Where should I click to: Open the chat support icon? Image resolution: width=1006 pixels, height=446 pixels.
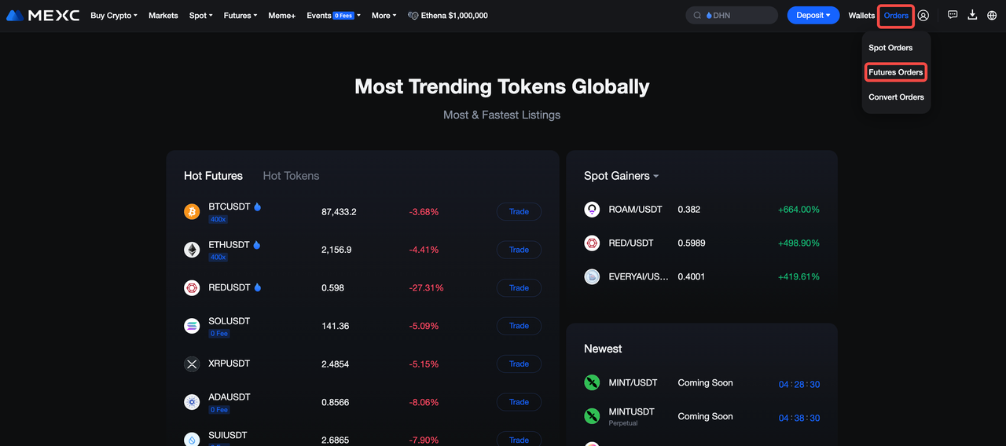pyautogui.click(x=953, y=15)
